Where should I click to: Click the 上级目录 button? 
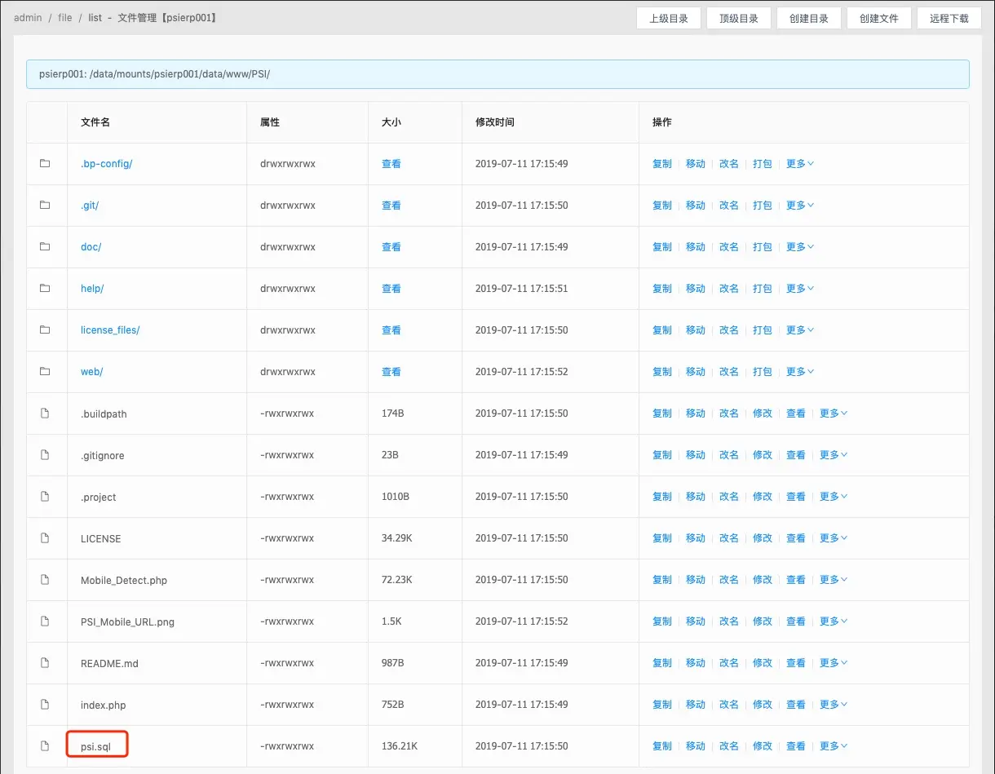(669, 18)
